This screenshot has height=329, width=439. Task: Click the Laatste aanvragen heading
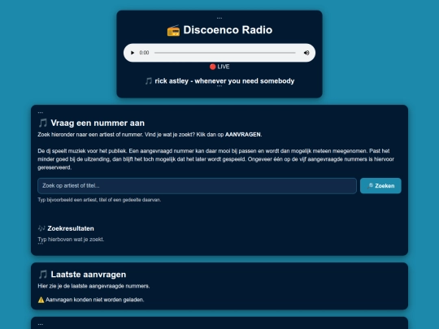88,275
